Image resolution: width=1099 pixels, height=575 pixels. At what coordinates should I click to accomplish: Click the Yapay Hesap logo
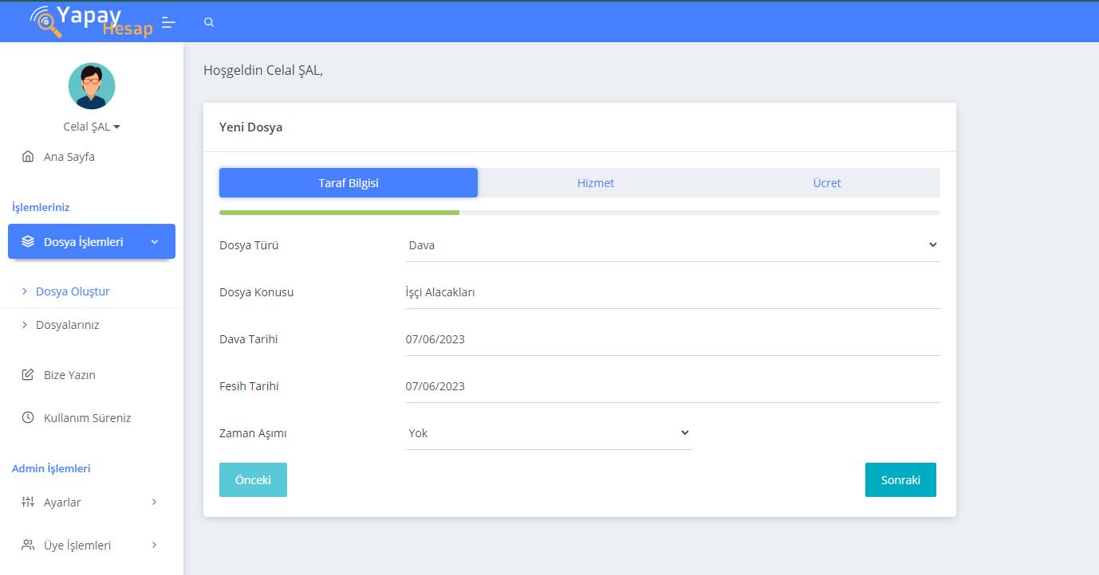click(89, 22)
